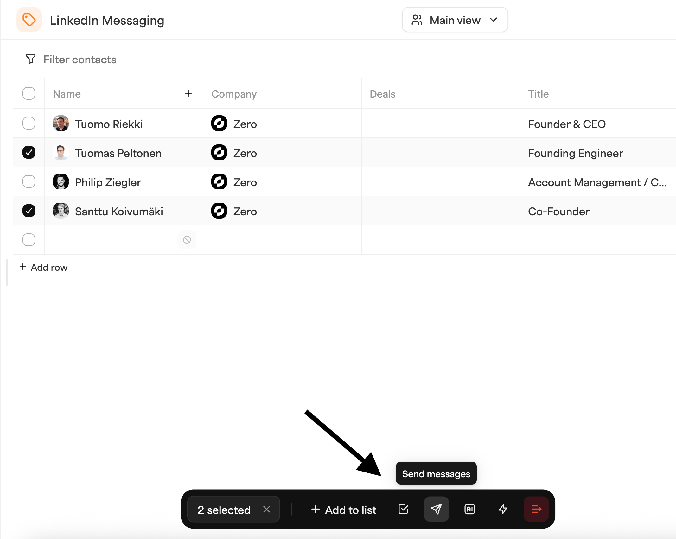Click Zero logo in Tuomo Riekki row
676x539 pixels.
tap(219, 123)
